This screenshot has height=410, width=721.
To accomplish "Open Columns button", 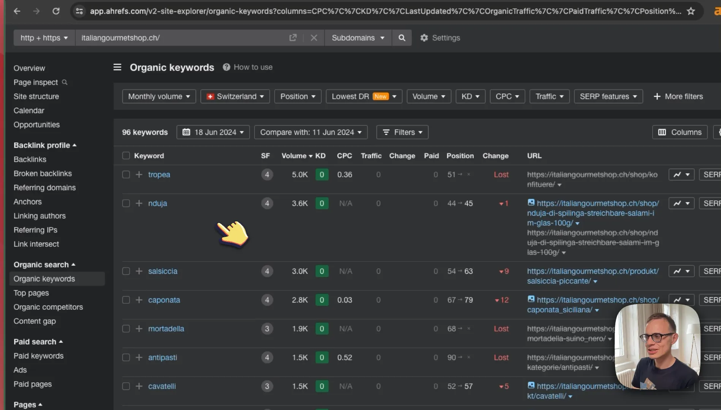I will 680,132.
